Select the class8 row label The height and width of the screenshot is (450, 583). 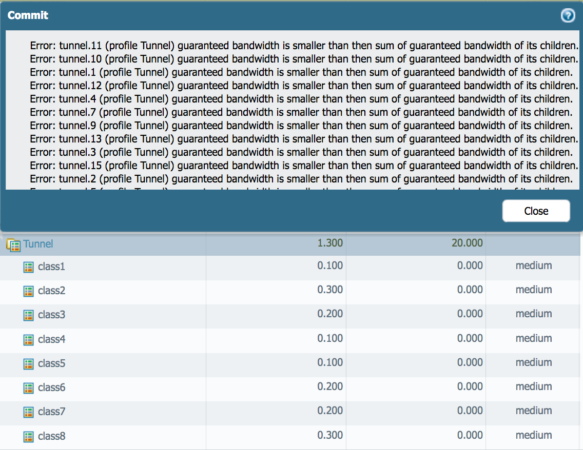tap(52, 436)
